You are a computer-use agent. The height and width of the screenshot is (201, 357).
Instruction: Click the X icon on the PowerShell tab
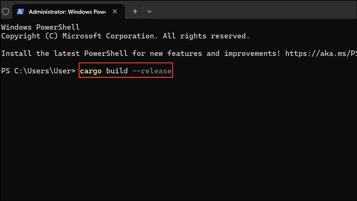pos(115,11)
